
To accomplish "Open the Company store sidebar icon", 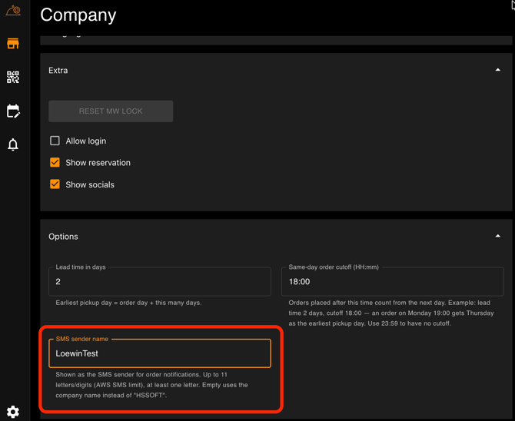I will (13, 43).
